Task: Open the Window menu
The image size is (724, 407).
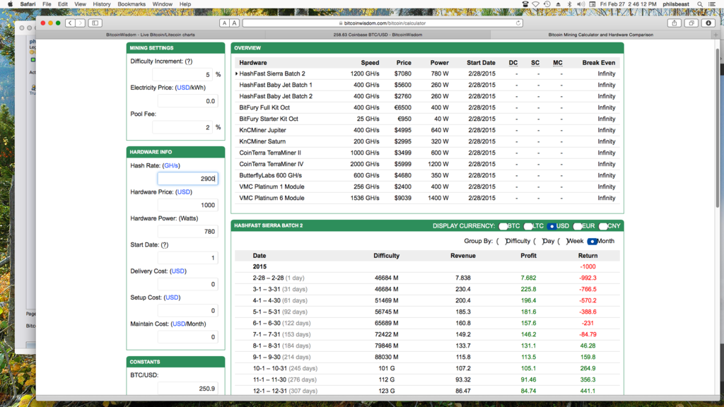Action: (163, 4)
